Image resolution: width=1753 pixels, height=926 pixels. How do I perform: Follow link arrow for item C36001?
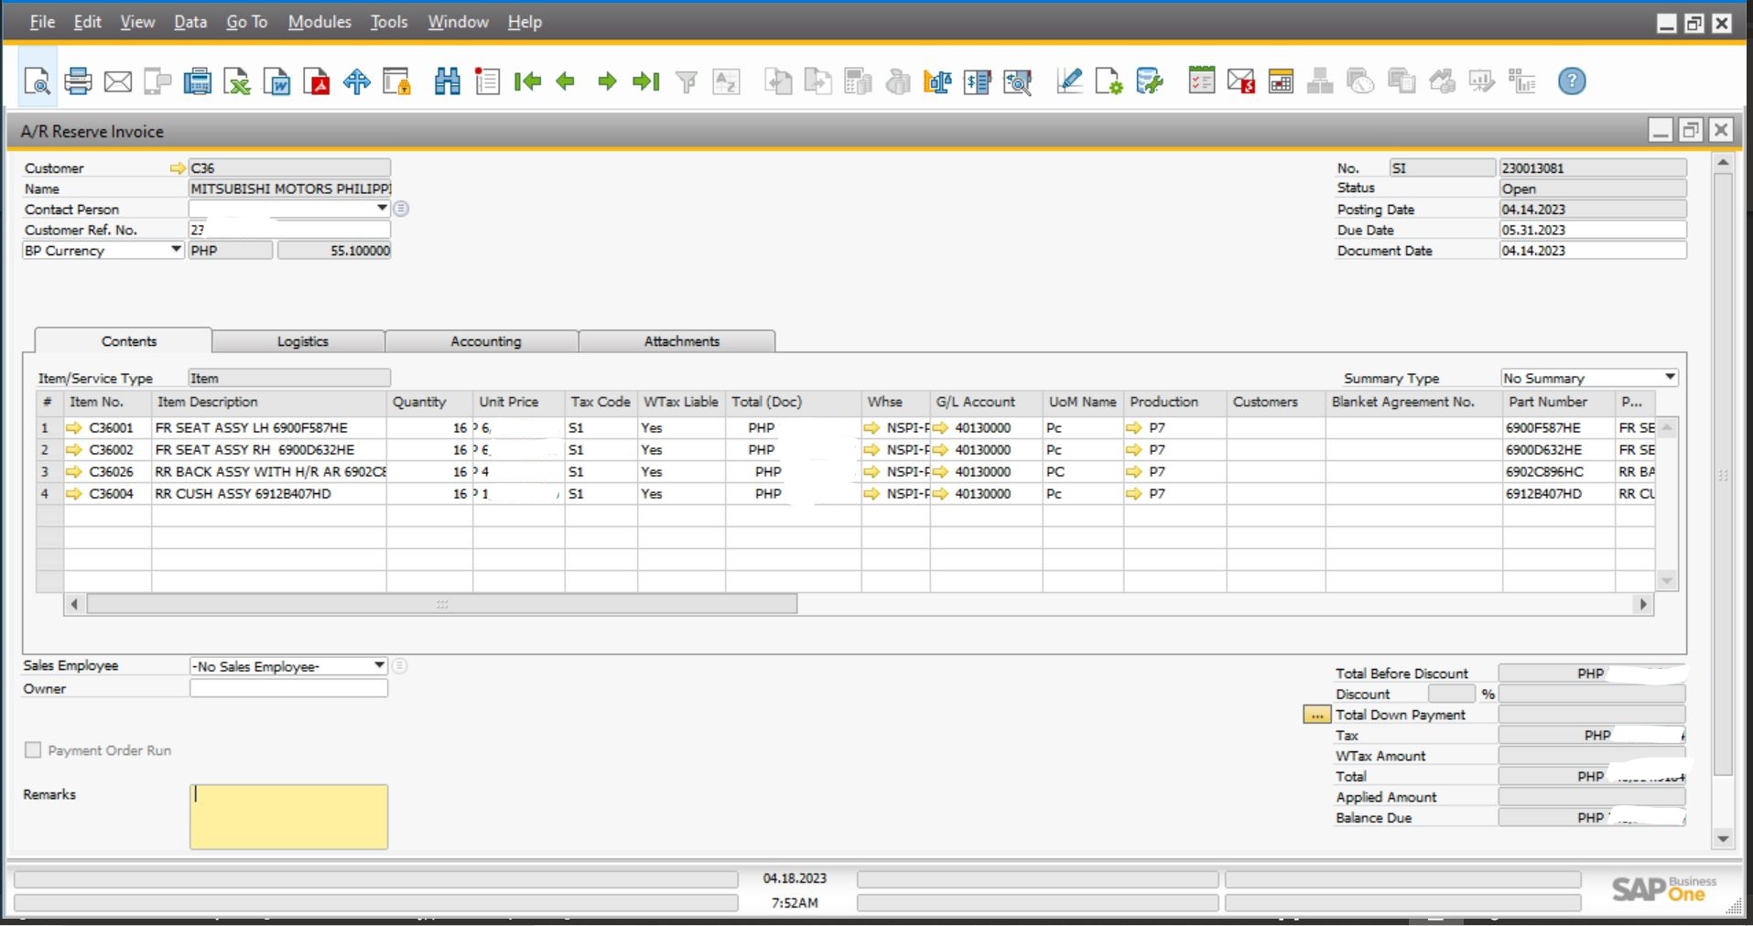(74, 427)
